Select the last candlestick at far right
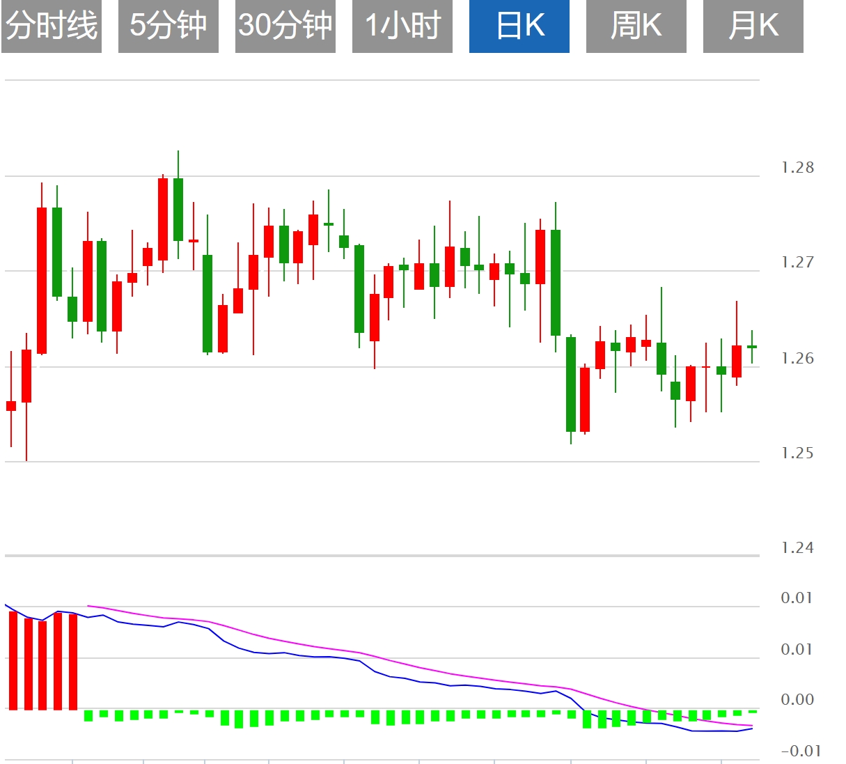 pyautogui.click(x=752, y=346)
